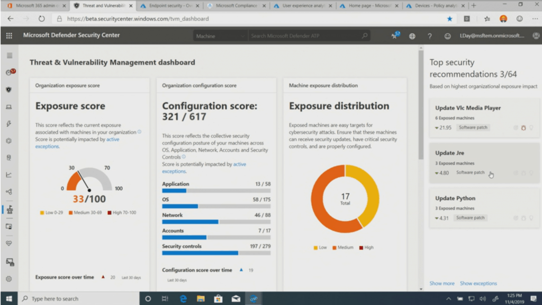Screen dimensions: 542x305
Task: Open the notifications icon with badge in header
Action: [x=395, y=35]
